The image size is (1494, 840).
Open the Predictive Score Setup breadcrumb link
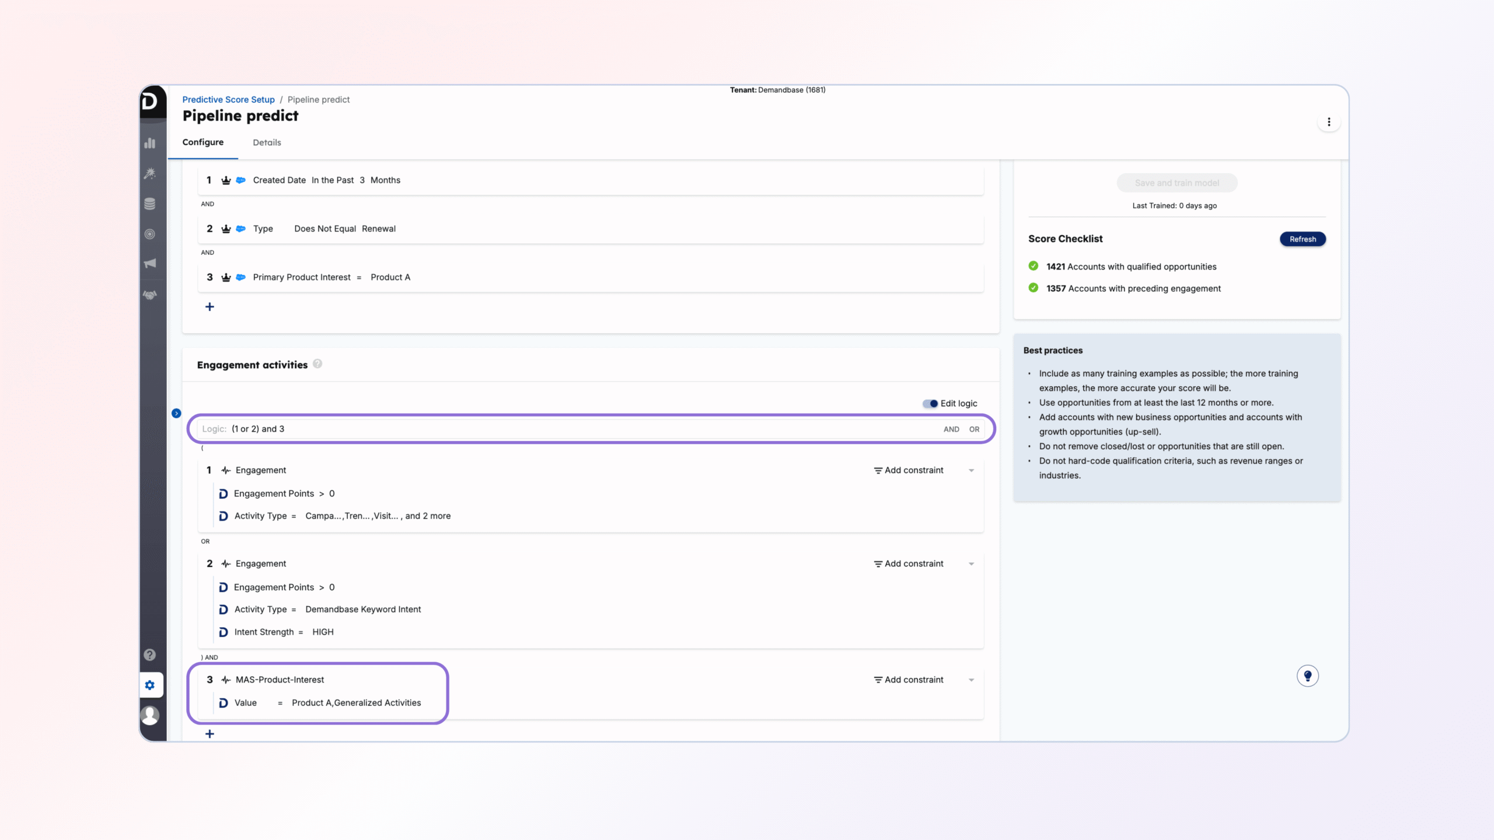(x=228, y=100)
